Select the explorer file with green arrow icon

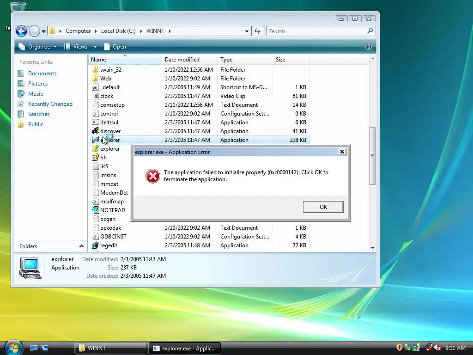95,148
